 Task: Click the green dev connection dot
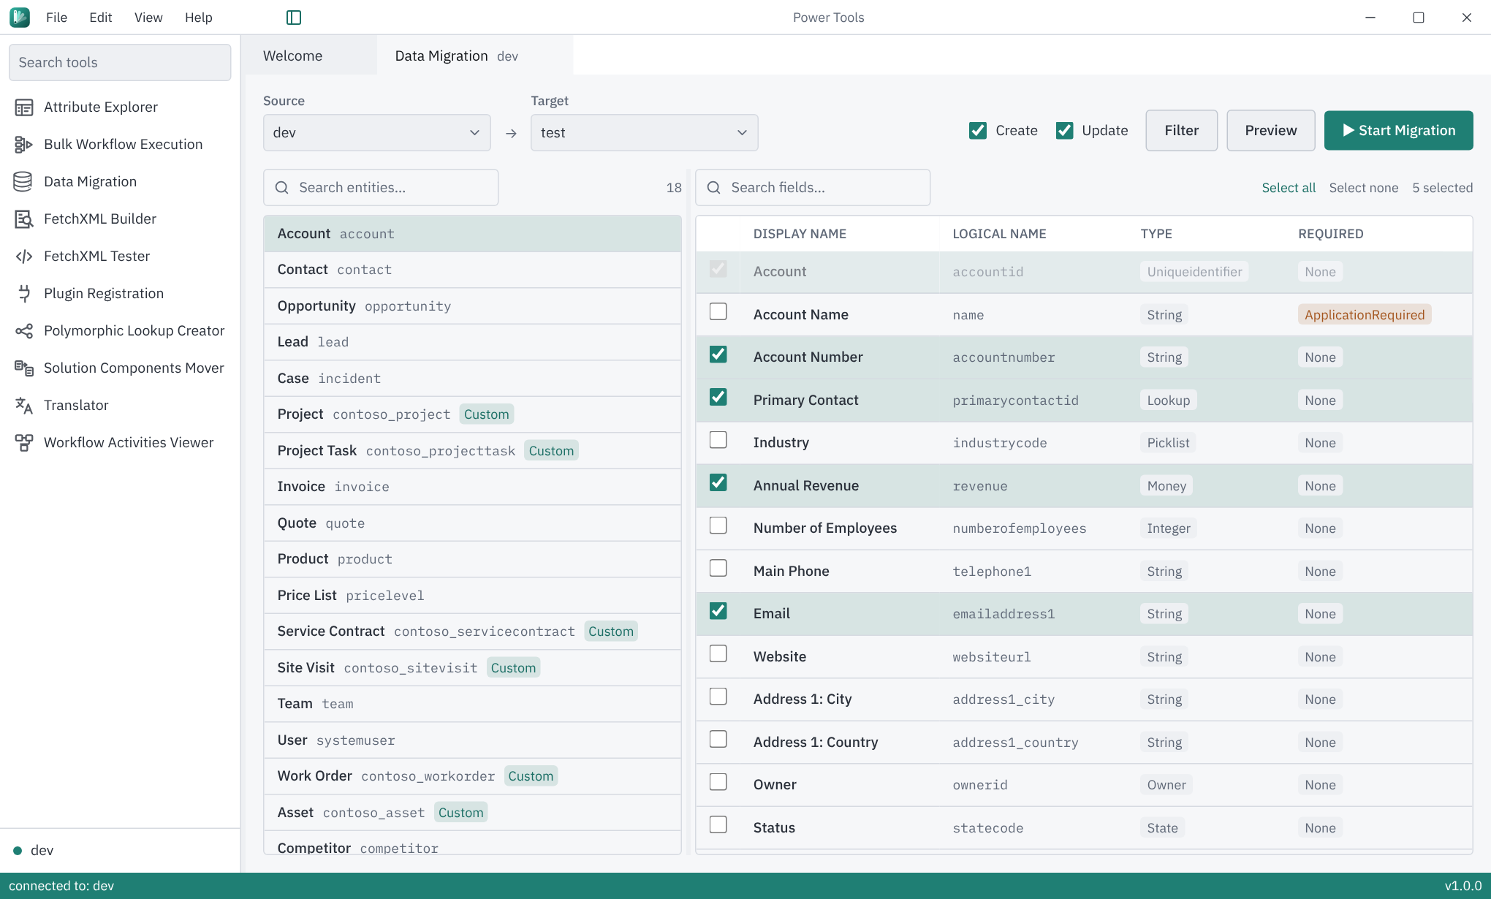18,851
